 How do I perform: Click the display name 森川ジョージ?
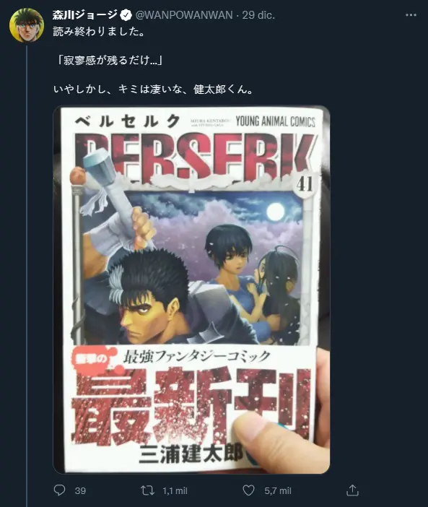click(85, 15)
